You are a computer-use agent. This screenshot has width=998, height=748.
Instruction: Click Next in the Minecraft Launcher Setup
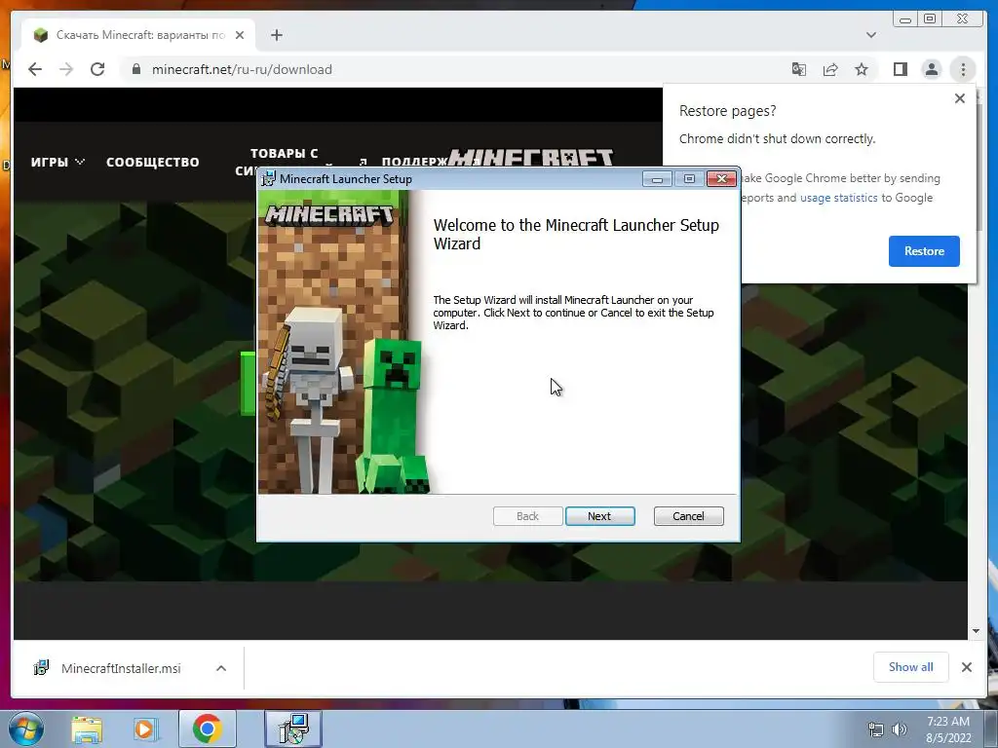599,516
